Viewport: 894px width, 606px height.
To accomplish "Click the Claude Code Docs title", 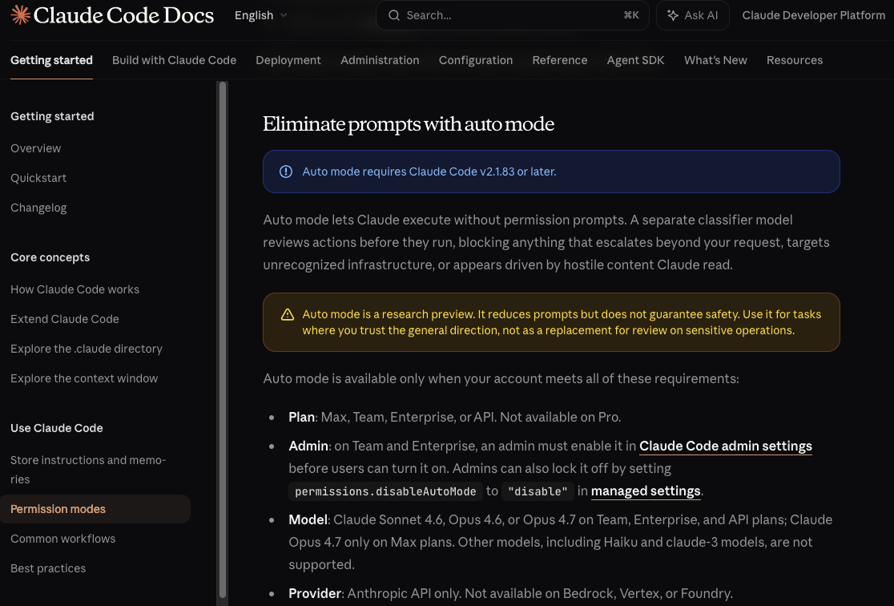I will [x=123, y=15].
